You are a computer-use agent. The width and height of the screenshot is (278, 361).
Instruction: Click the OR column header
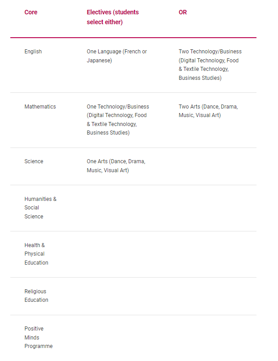tap(182, 12)
